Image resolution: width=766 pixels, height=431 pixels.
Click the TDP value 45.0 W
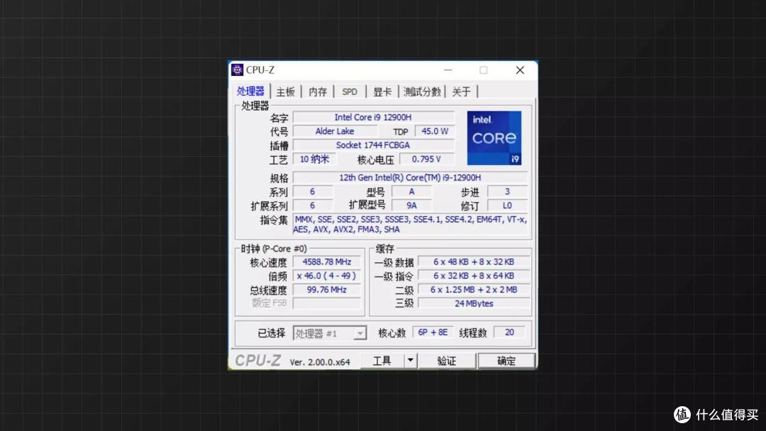434,131
